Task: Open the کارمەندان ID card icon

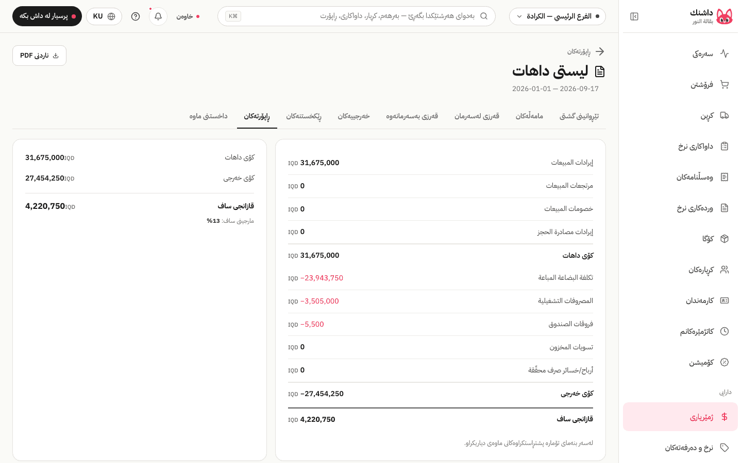Action: point(724,300)
